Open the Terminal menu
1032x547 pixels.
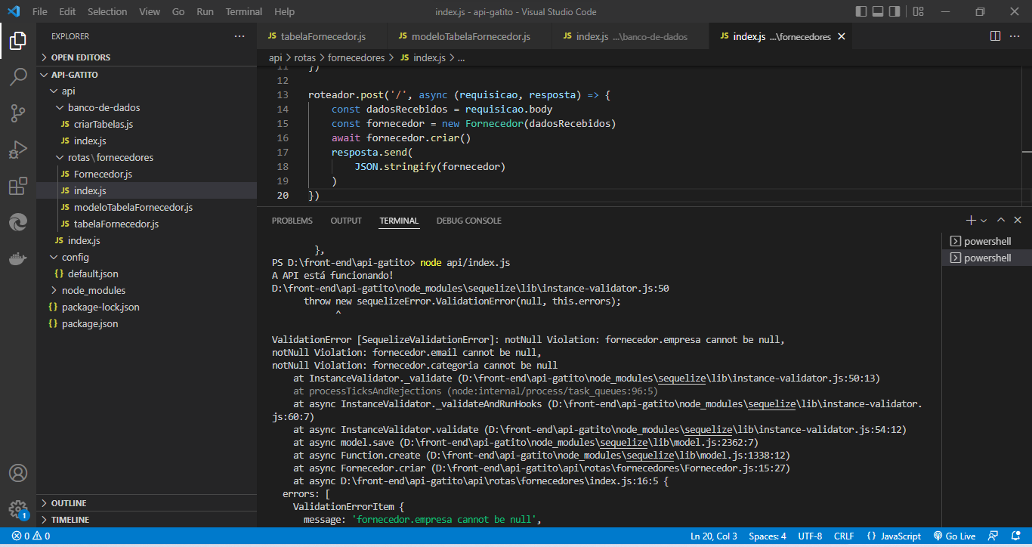pos(244,12)
